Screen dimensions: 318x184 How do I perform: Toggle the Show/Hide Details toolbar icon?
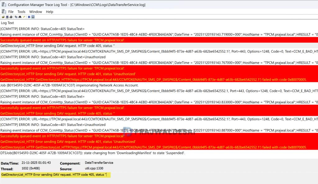click(33, 17)
